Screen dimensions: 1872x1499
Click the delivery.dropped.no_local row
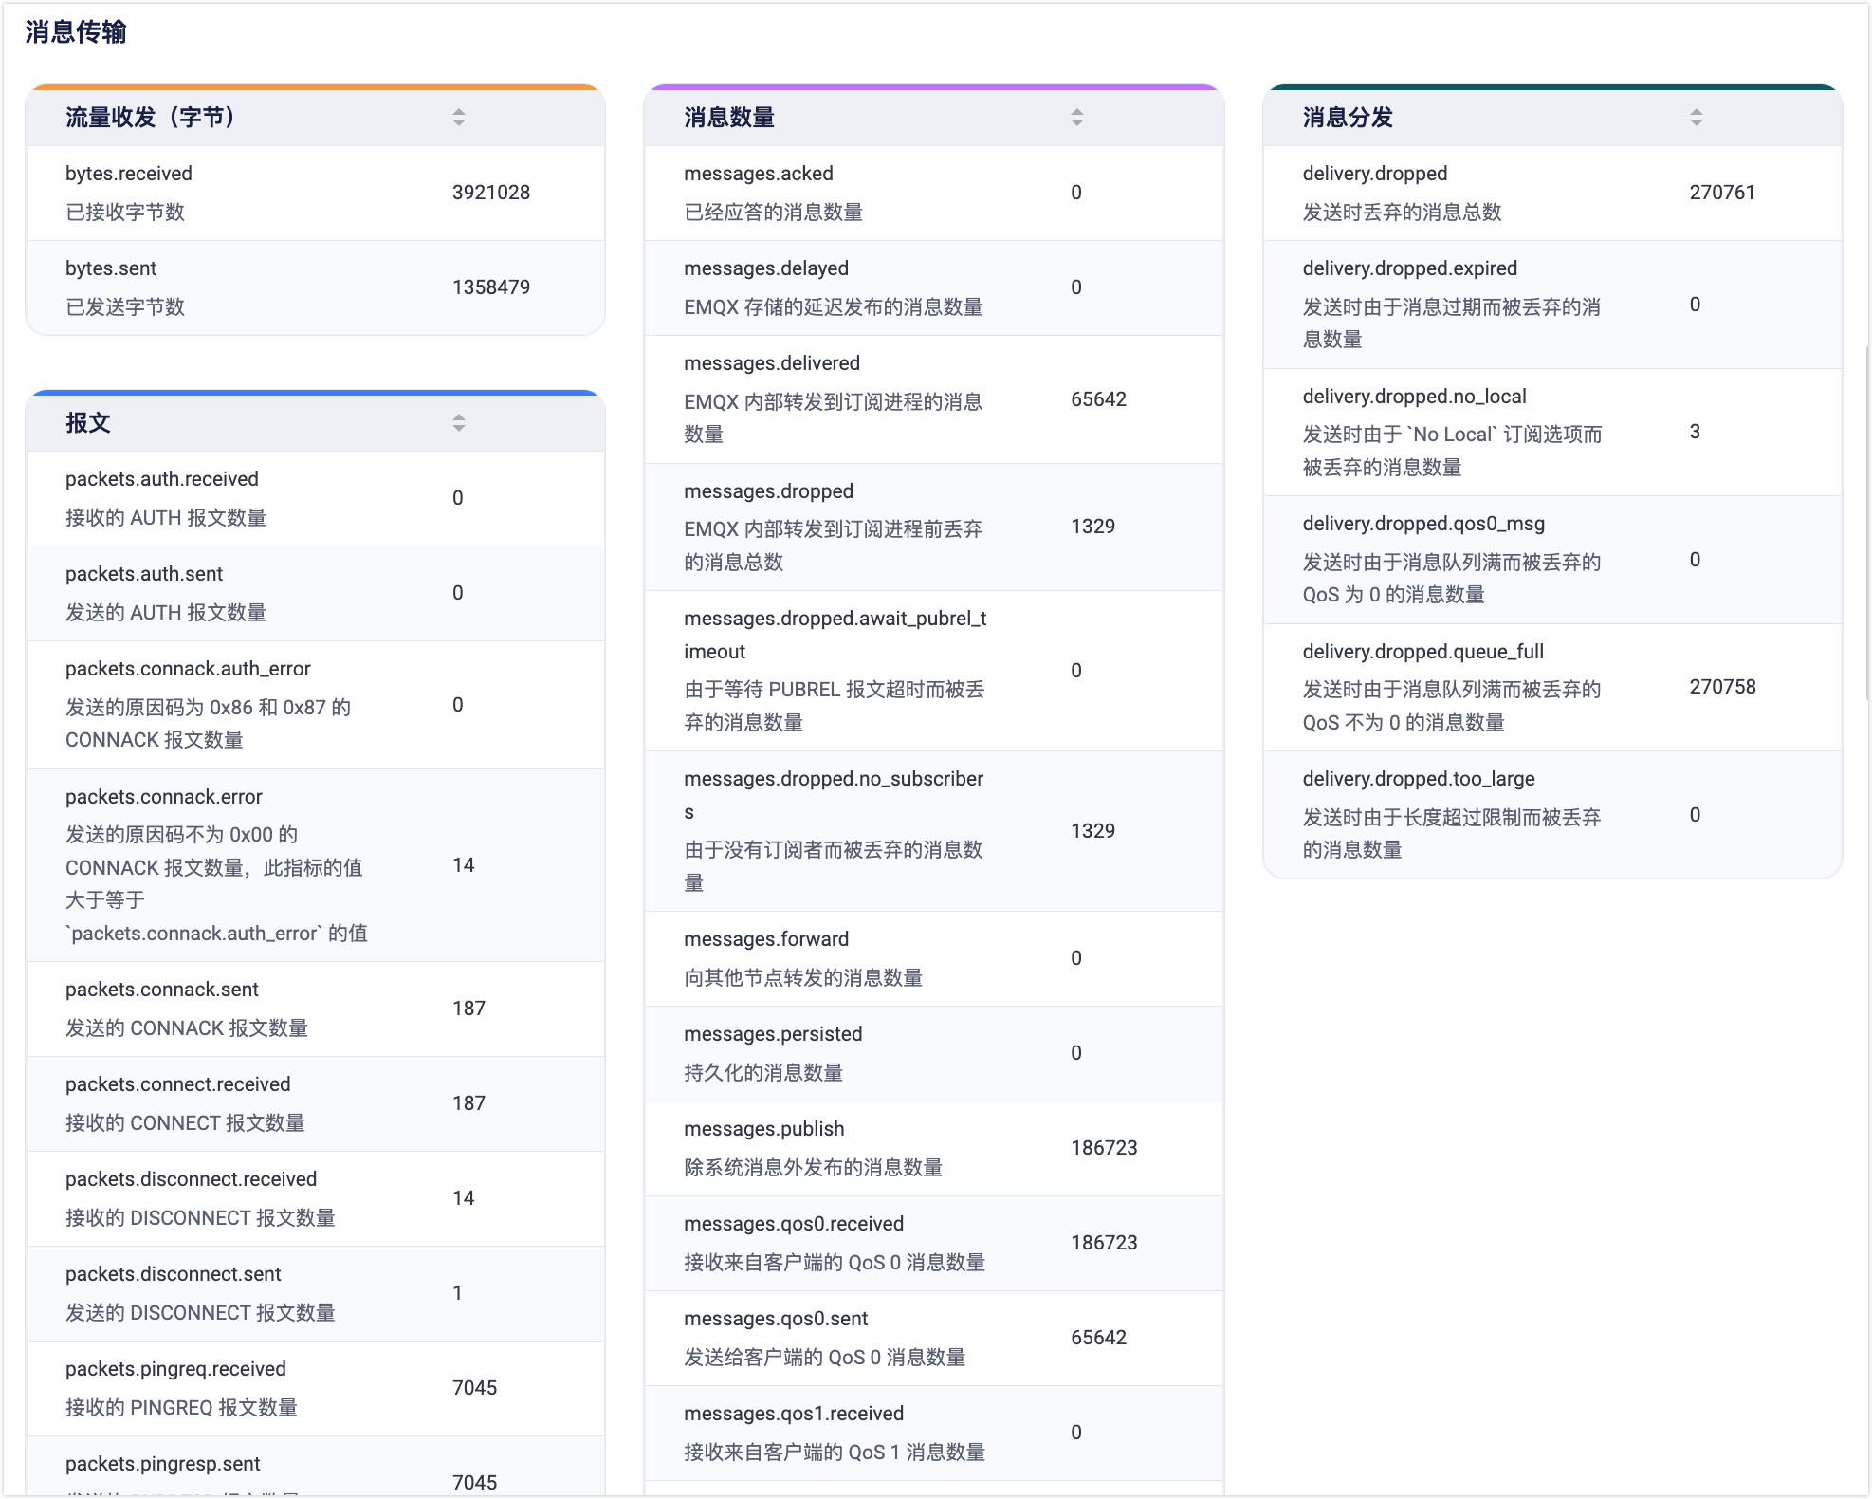[x=1552, y=432]
